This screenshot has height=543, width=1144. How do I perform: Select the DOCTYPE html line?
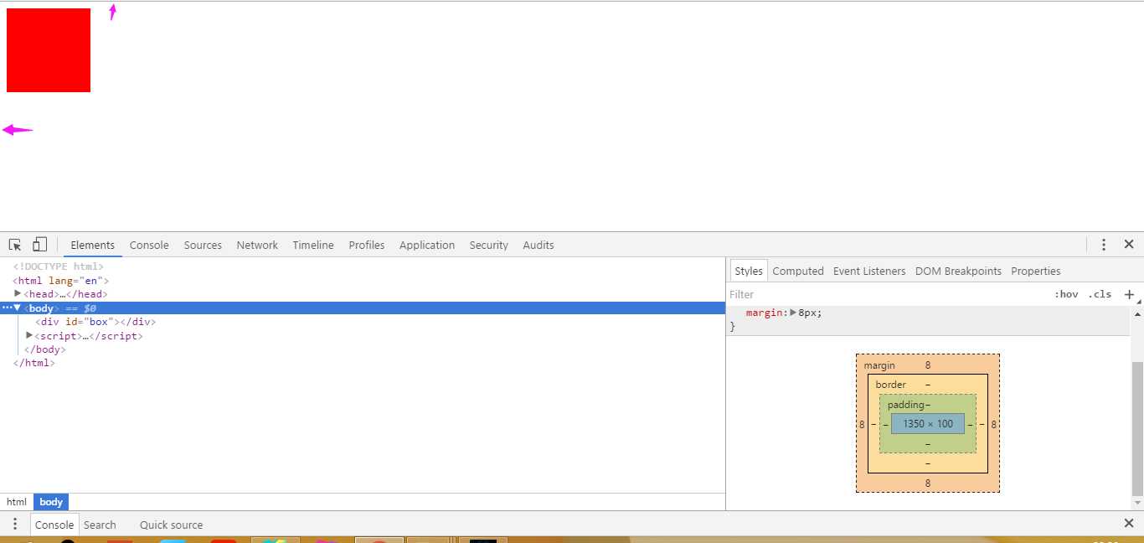coord(58,266)
